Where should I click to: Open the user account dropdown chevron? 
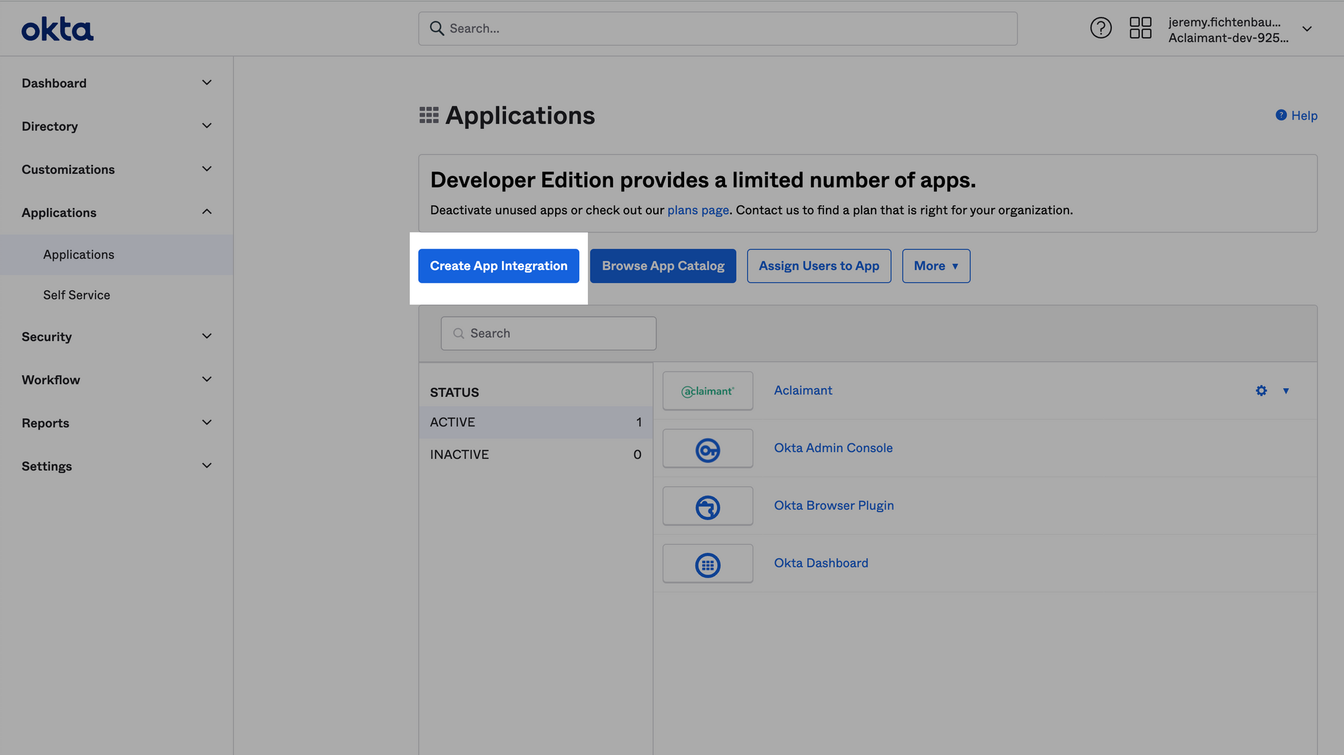click(x=1307, y=29)
